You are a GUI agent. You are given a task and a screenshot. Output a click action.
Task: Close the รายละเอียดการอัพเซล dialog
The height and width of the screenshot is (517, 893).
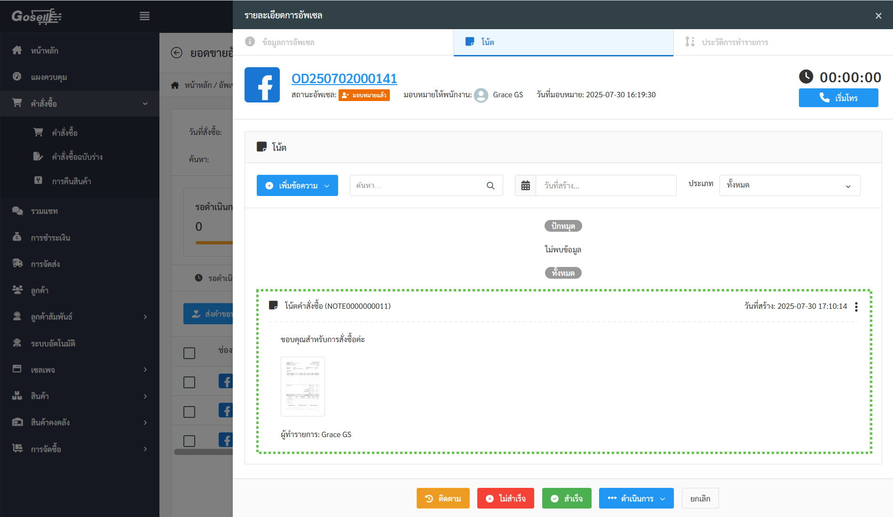[x=878, y=16]
